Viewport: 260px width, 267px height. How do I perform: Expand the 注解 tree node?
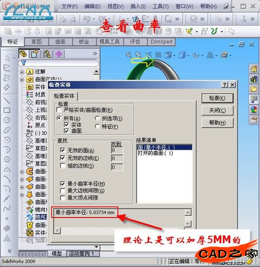click(x=22, y=72)
